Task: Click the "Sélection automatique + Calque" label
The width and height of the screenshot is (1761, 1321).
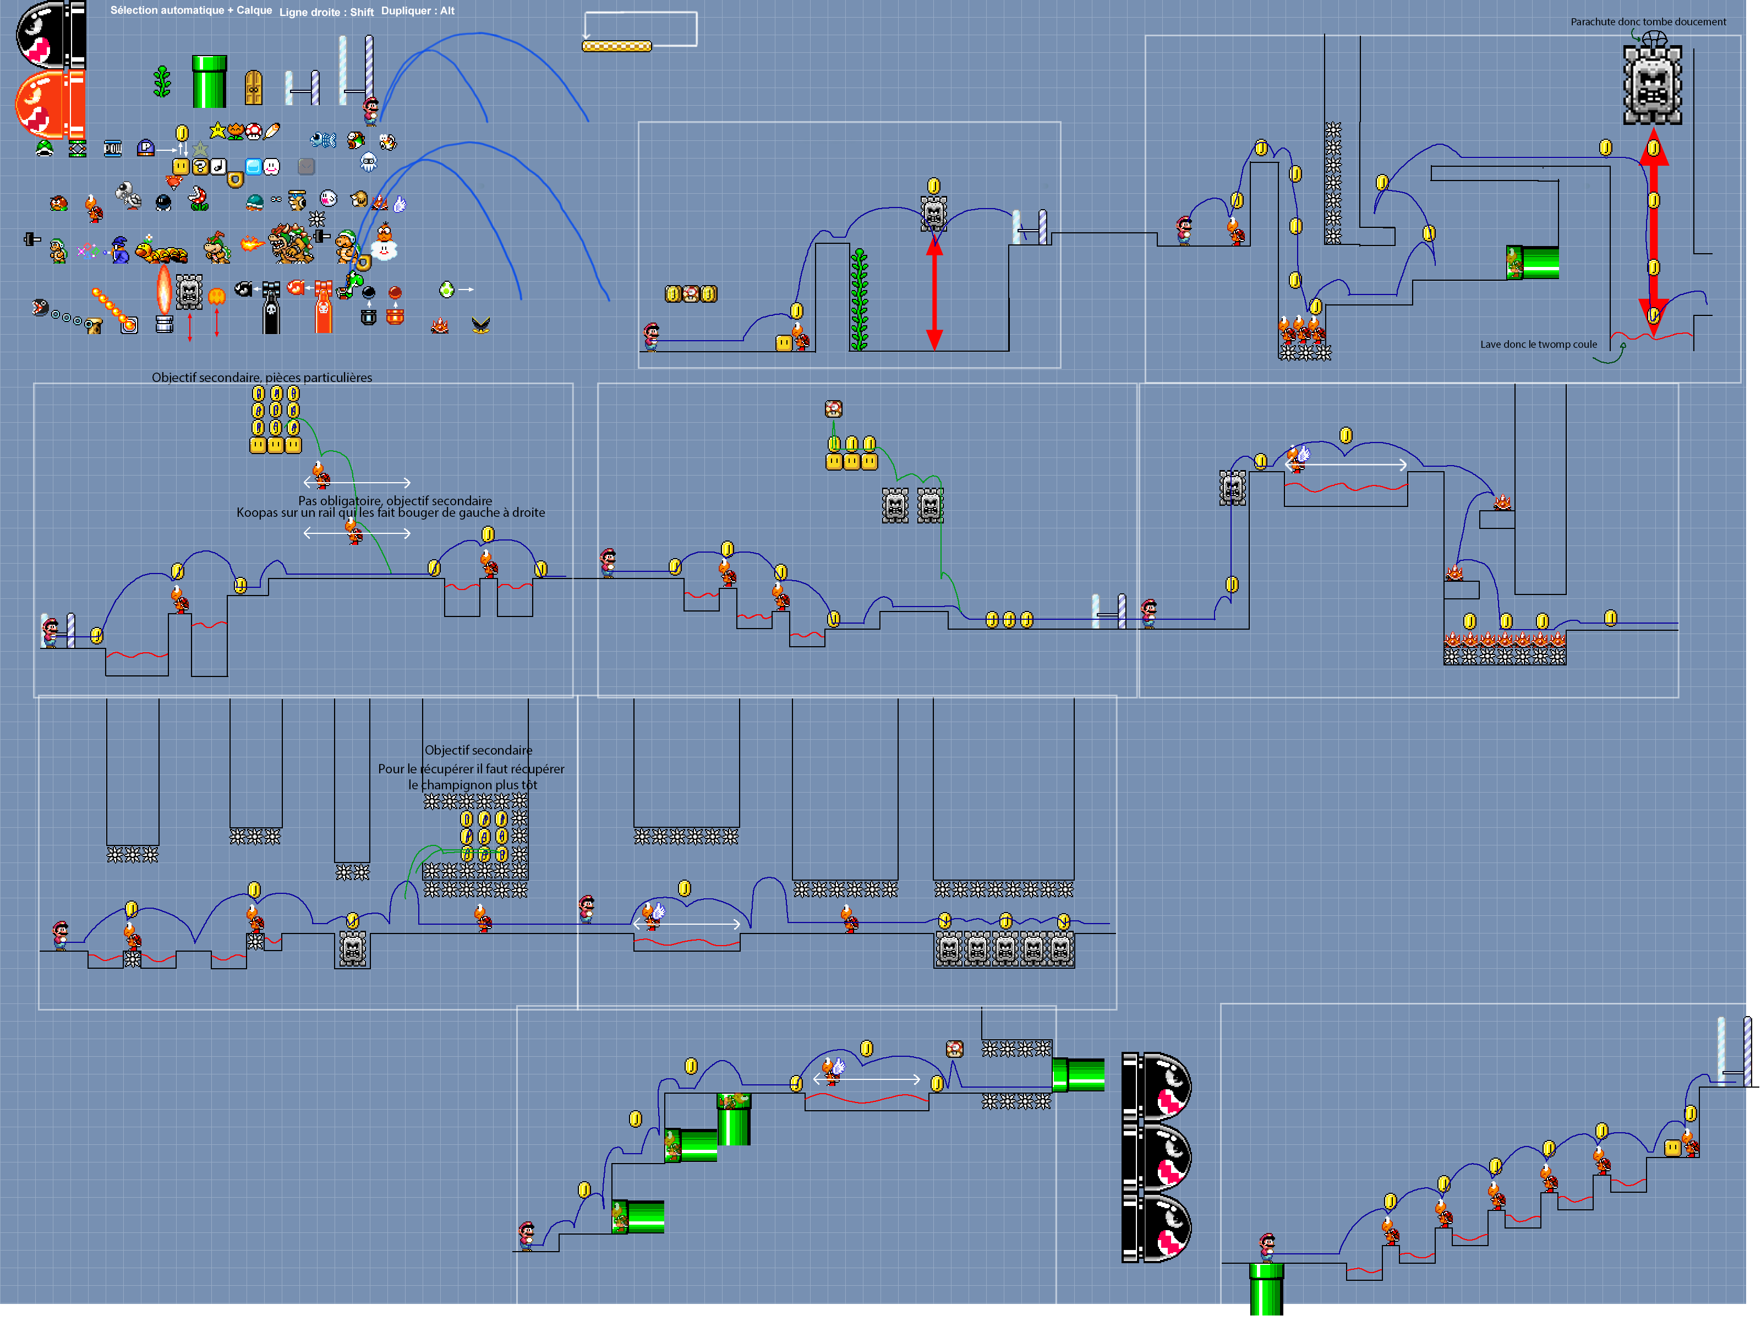Action: 191,10
